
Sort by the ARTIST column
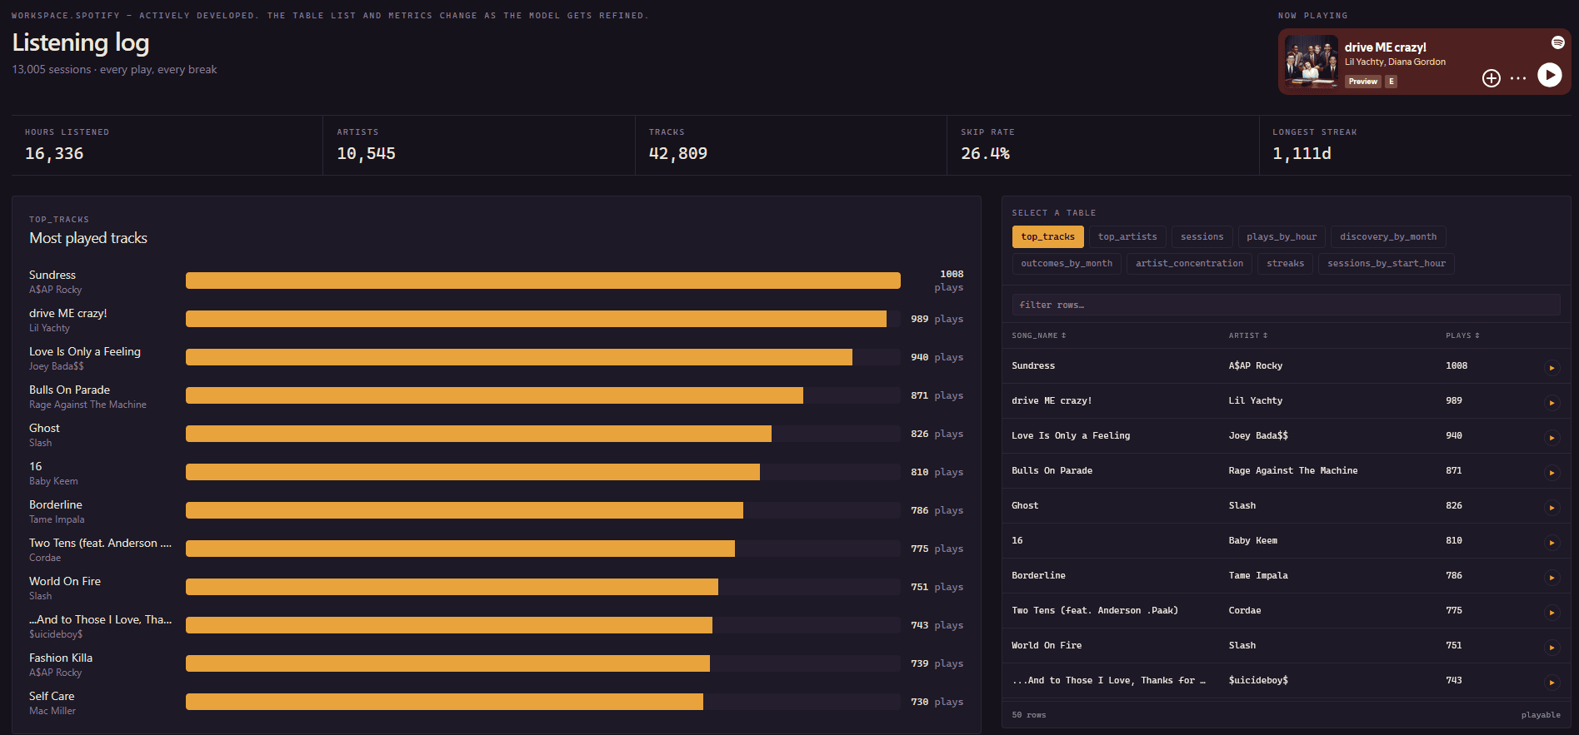pyautogui.click(x=1247, y=335)
